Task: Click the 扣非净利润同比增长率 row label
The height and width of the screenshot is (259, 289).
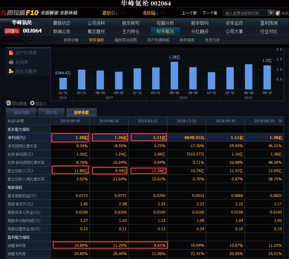Action: [26, 163]
